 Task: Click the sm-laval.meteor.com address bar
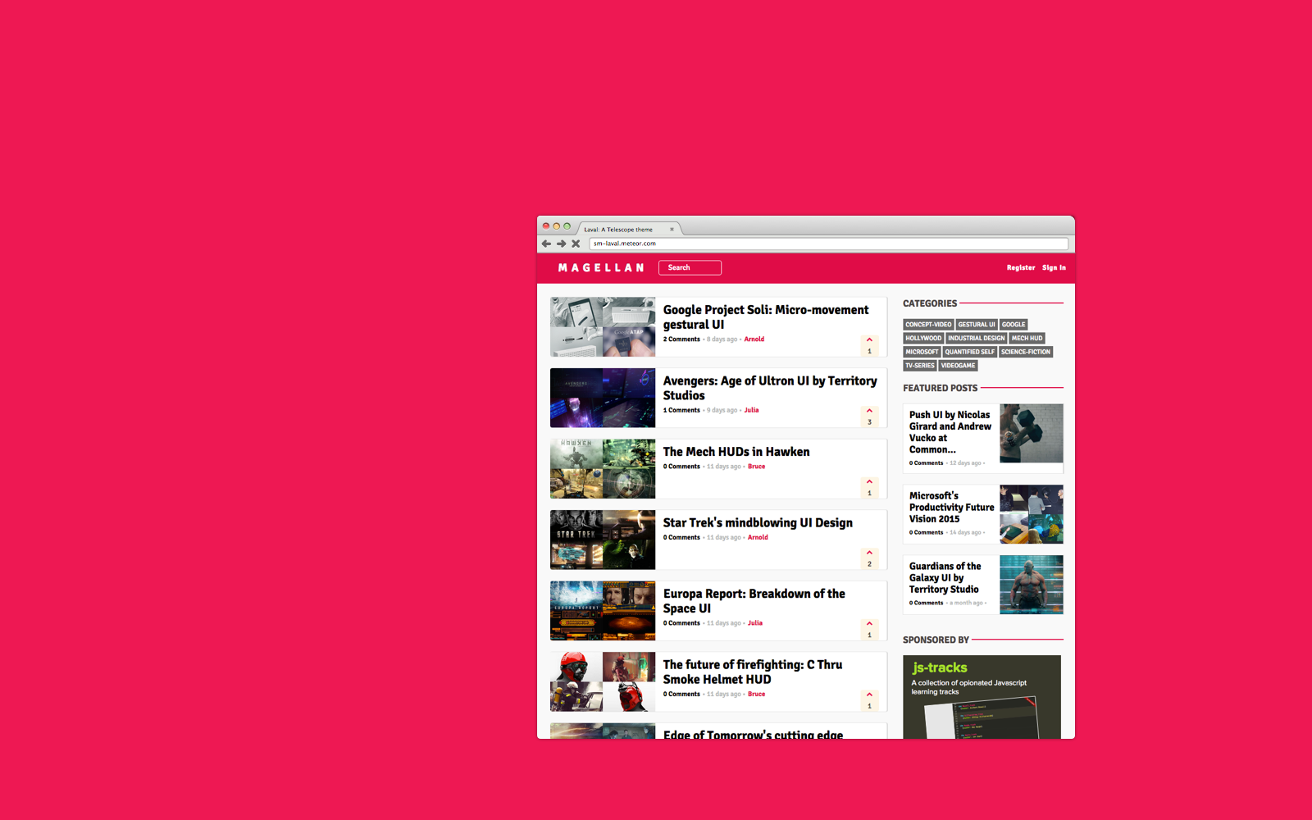[828, 244]
